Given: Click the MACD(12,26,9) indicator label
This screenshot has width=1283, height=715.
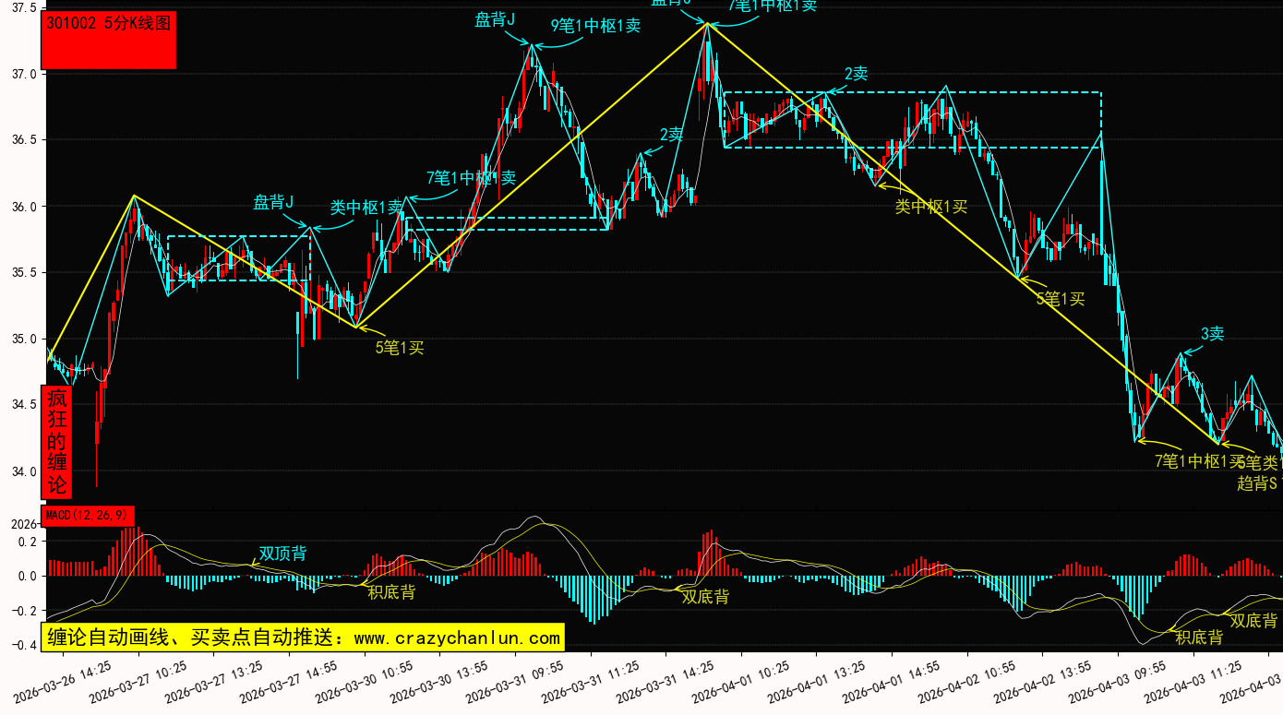Looking at the screenshot, I should [x=88, y=515].
